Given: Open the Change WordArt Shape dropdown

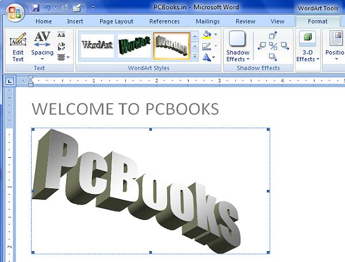Looking at the screenshot, I should [x=209, y=58].
